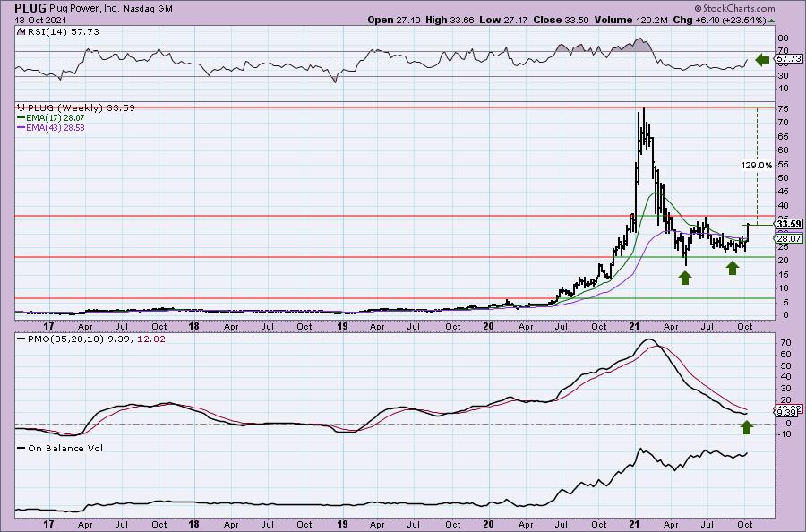
Task: Click the Close value 33.59 in the header
Action: [576, 20]
